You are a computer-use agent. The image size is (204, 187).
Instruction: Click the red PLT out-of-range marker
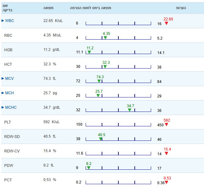click(167, 124)
